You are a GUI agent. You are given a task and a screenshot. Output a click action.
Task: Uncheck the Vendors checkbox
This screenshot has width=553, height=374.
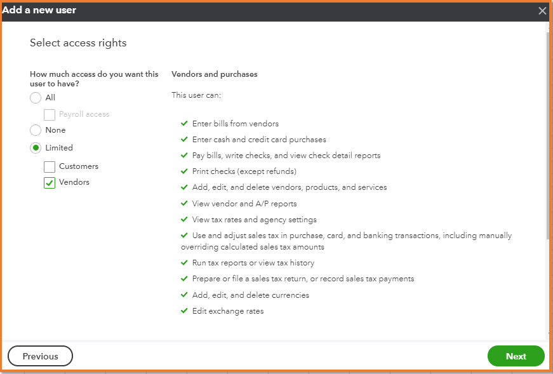pos(50,183)
